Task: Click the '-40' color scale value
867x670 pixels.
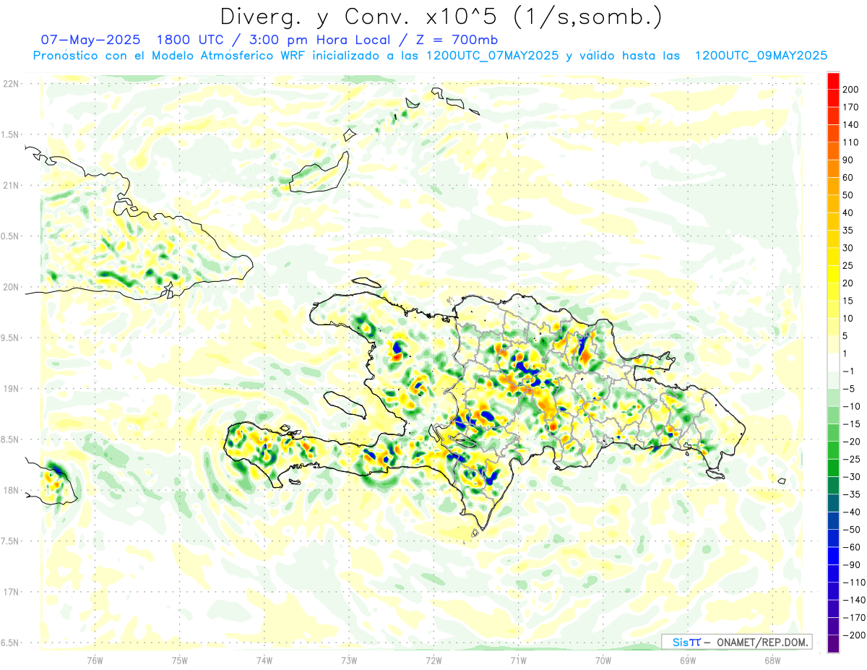Action: coord(851,512)
